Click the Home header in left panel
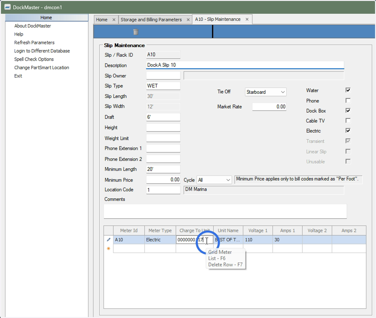This screenshot has width=376, height=318. [46, 18]
